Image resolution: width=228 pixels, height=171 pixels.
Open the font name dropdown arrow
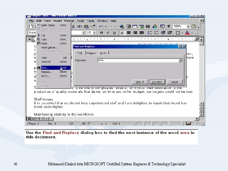[83, 33]
